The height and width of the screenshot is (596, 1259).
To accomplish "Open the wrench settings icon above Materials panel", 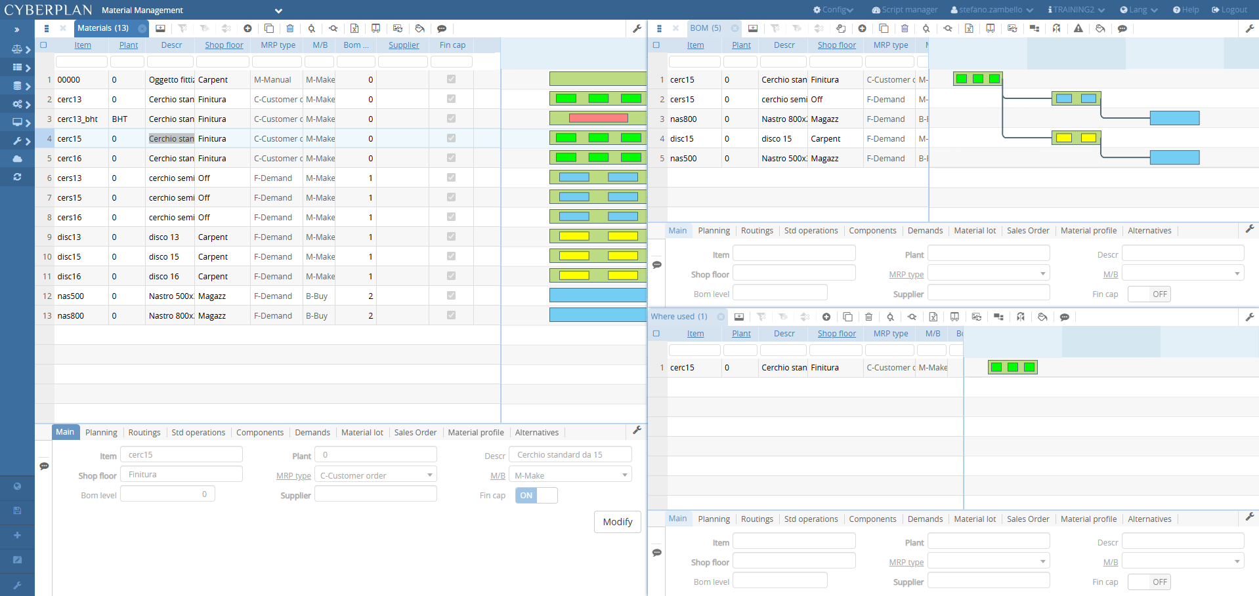I will 637,28.
